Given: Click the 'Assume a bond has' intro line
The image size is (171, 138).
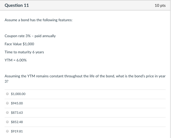Looking at the screenshot, I should pyautogui.click(x=38, y=20).
